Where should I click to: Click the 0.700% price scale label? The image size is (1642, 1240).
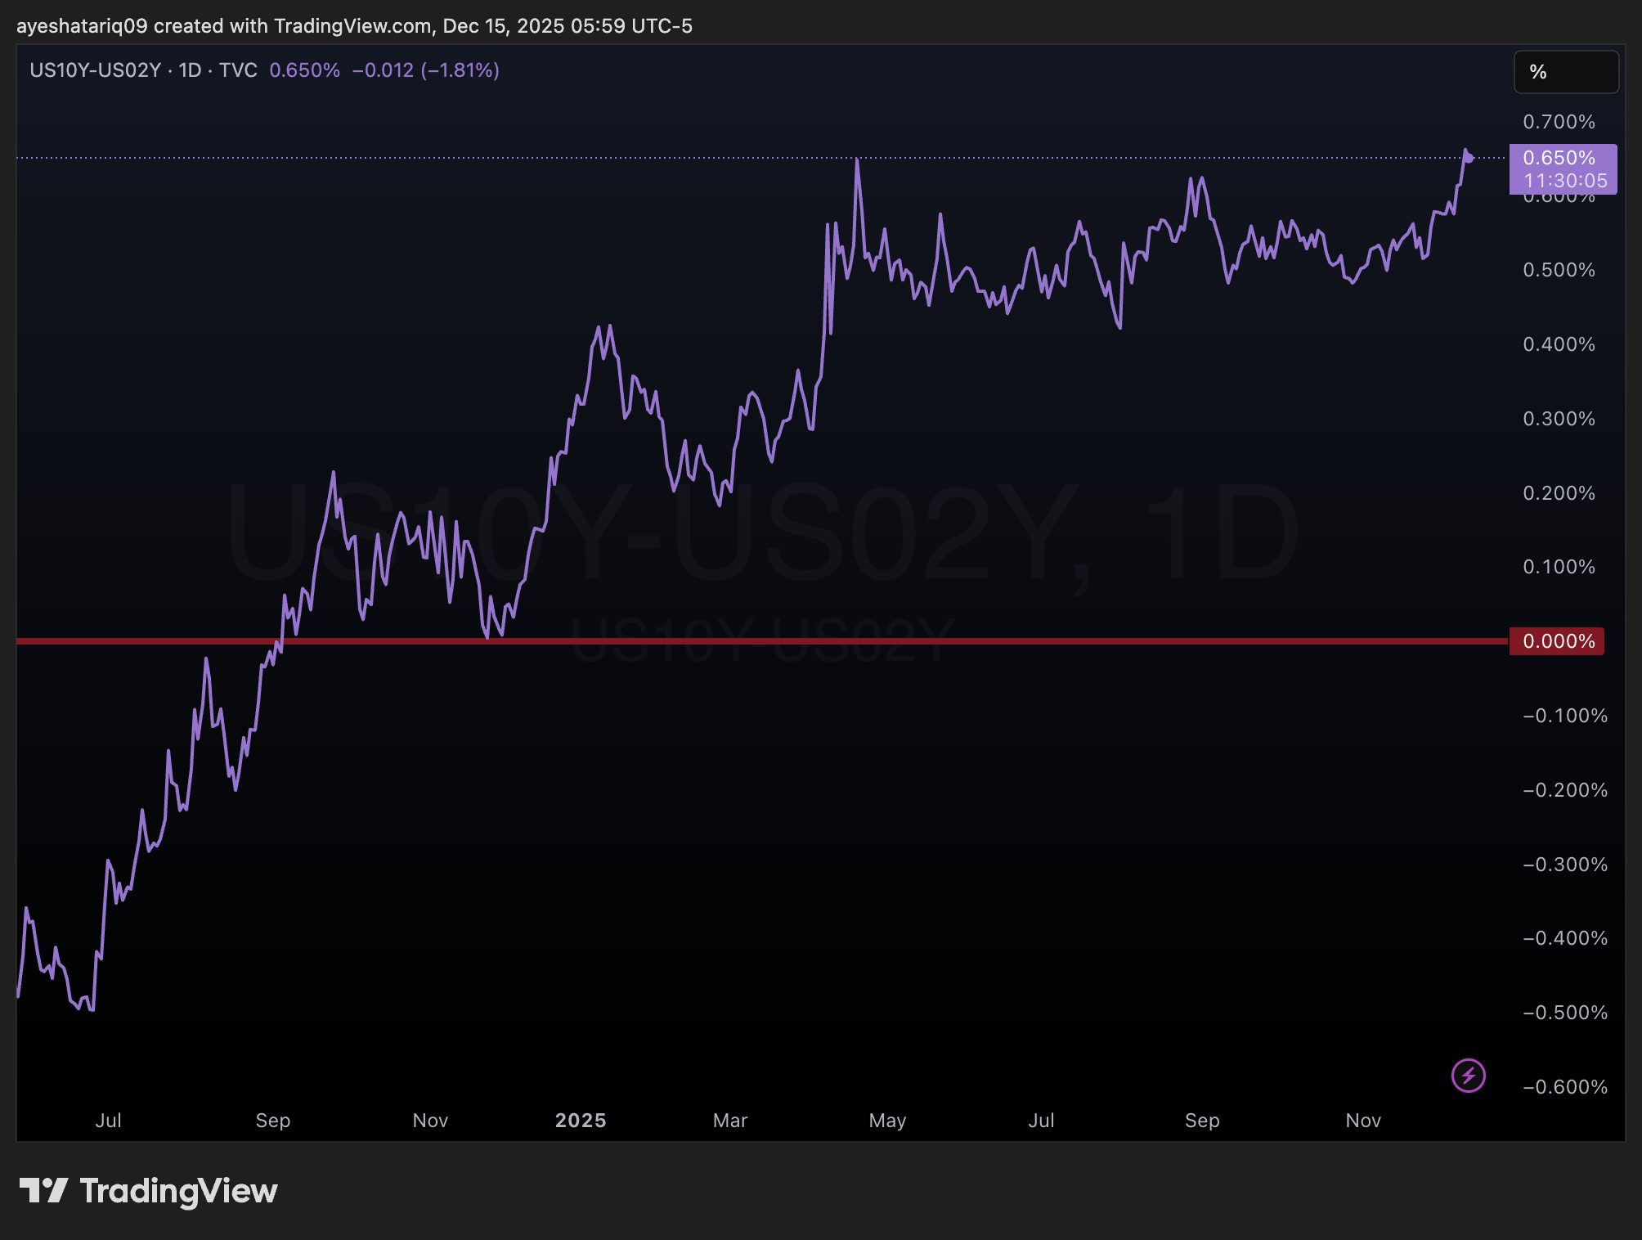pos(1559,122)
